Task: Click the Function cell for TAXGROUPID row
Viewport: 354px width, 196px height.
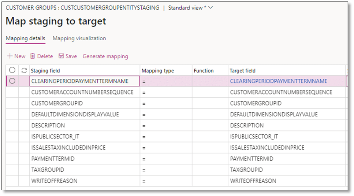Action: click(209, 170)
